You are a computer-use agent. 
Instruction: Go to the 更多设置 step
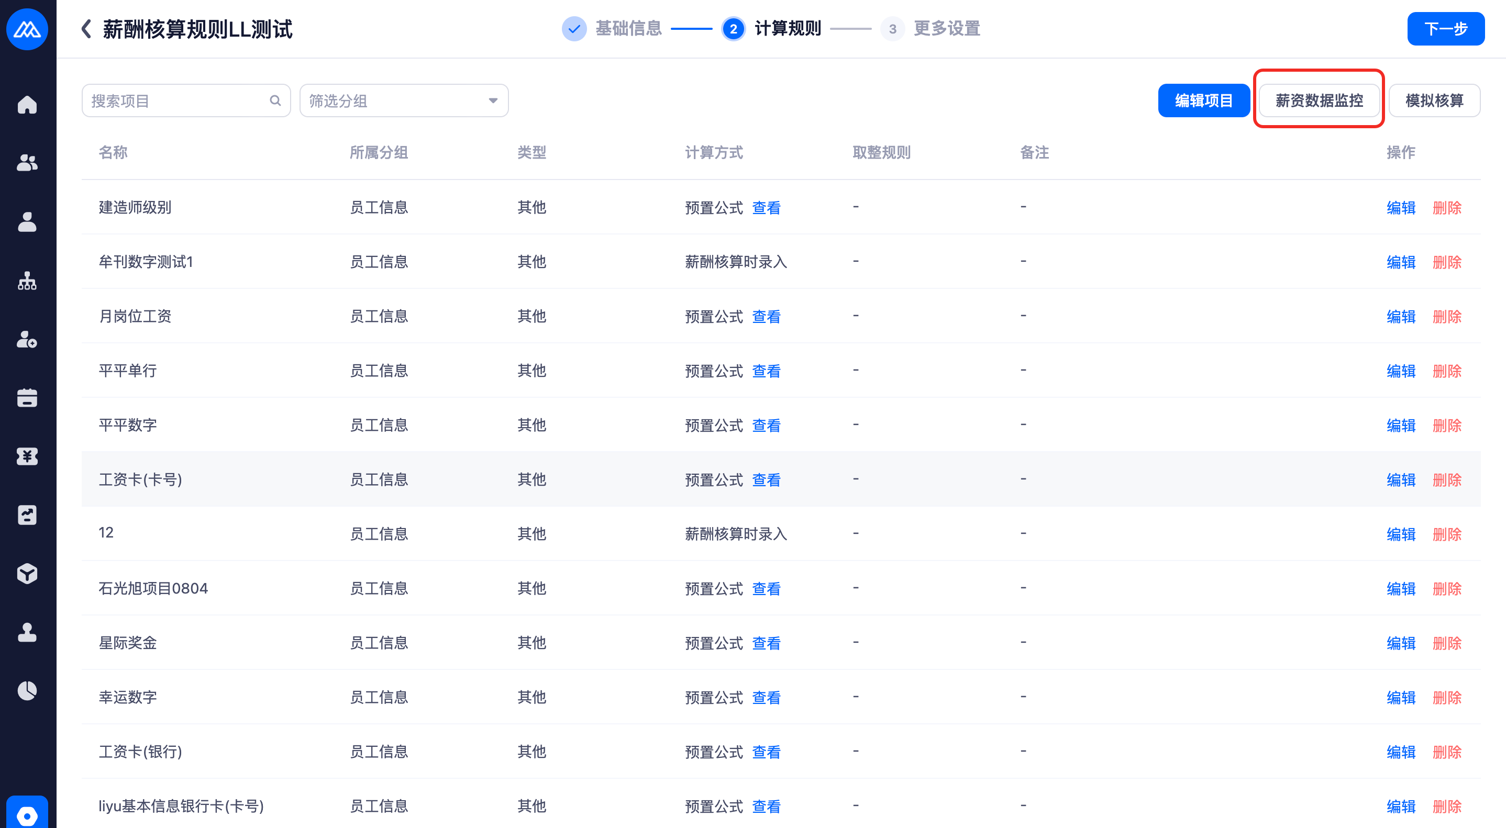click(x=929, y=29)
